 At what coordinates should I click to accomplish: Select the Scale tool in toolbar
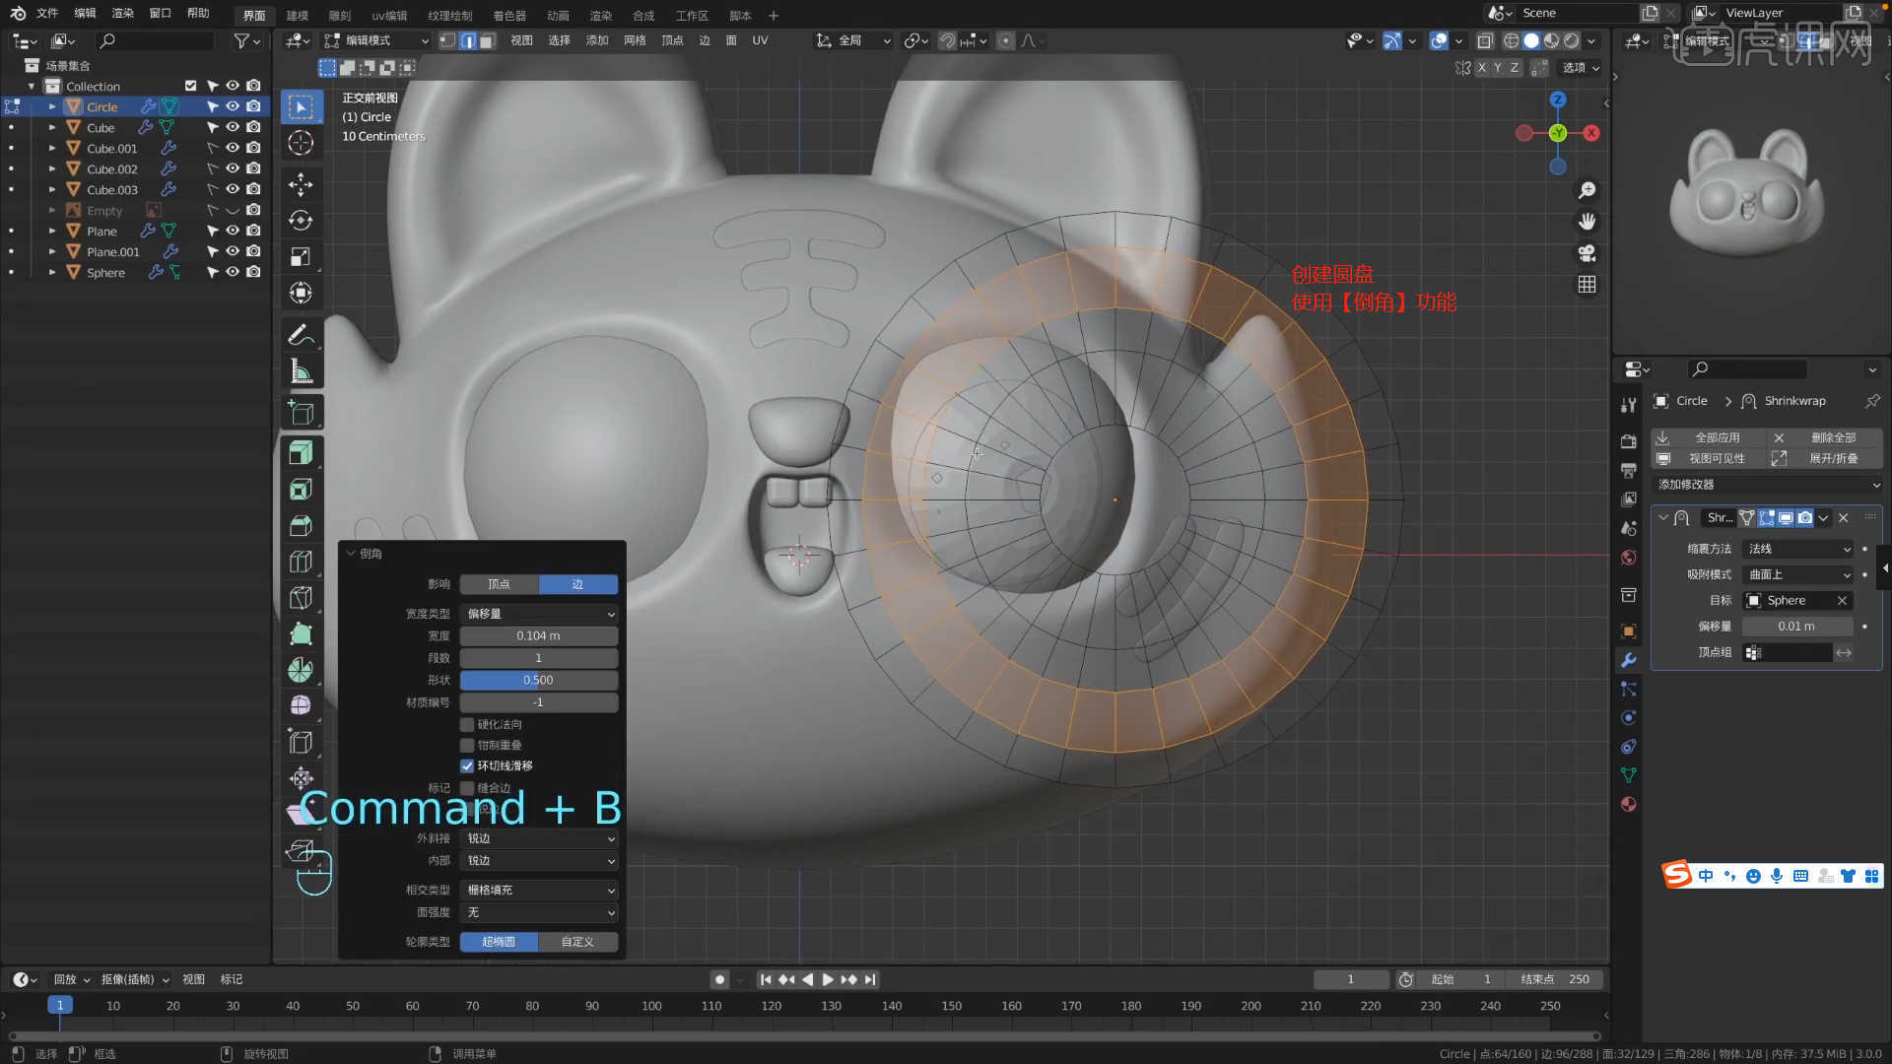(x=301, y=257)
